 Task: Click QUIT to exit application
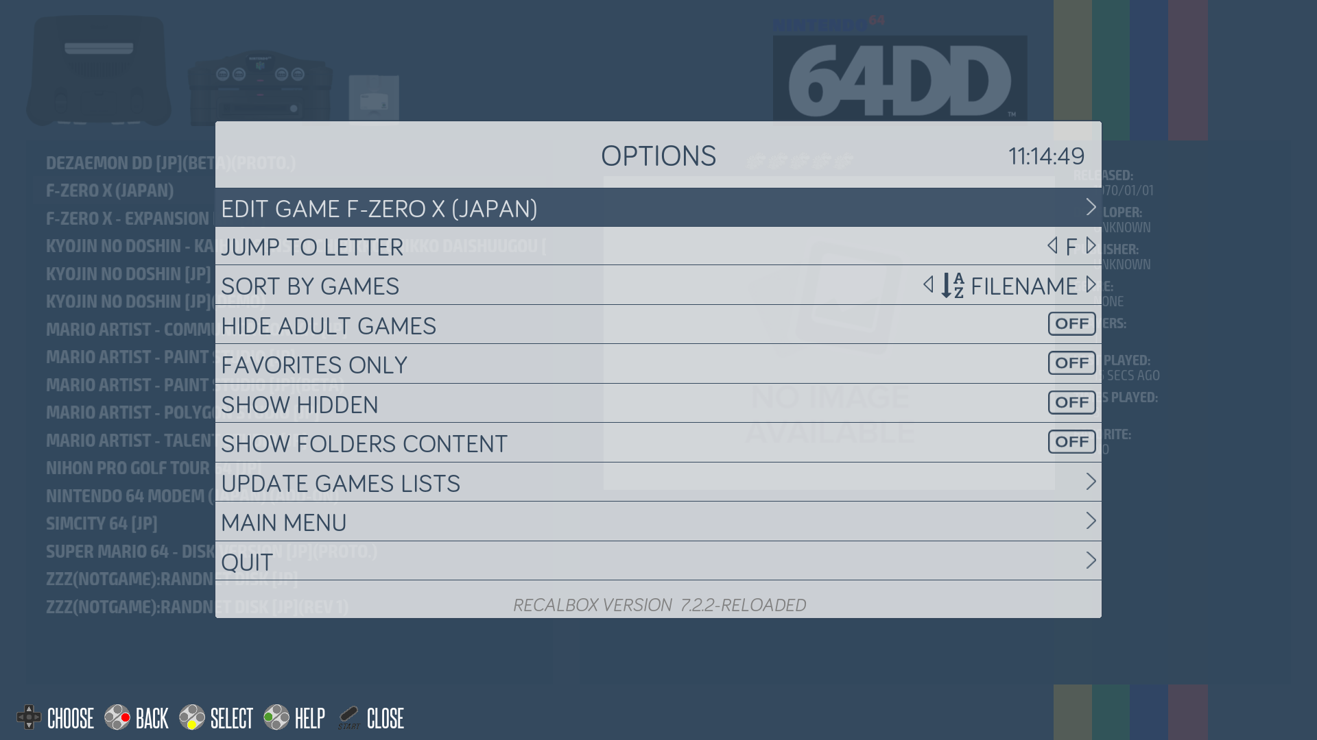click(x=658, y=560)
